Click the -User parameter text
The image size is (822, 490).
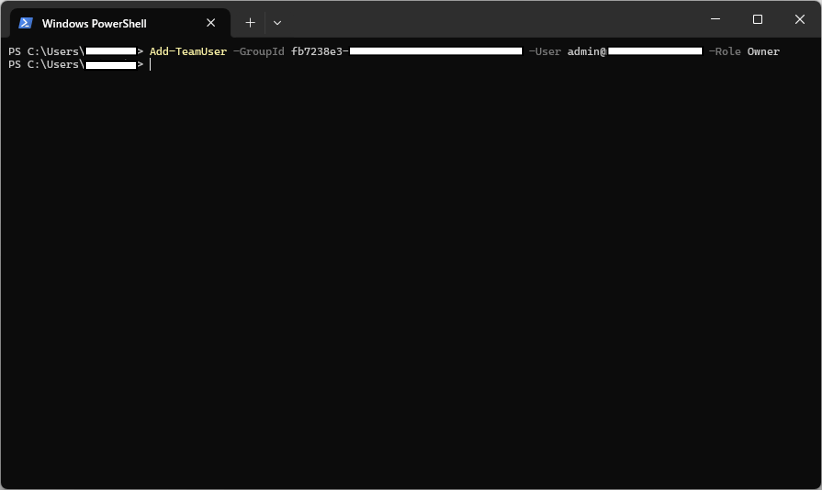tap(545, 52)
